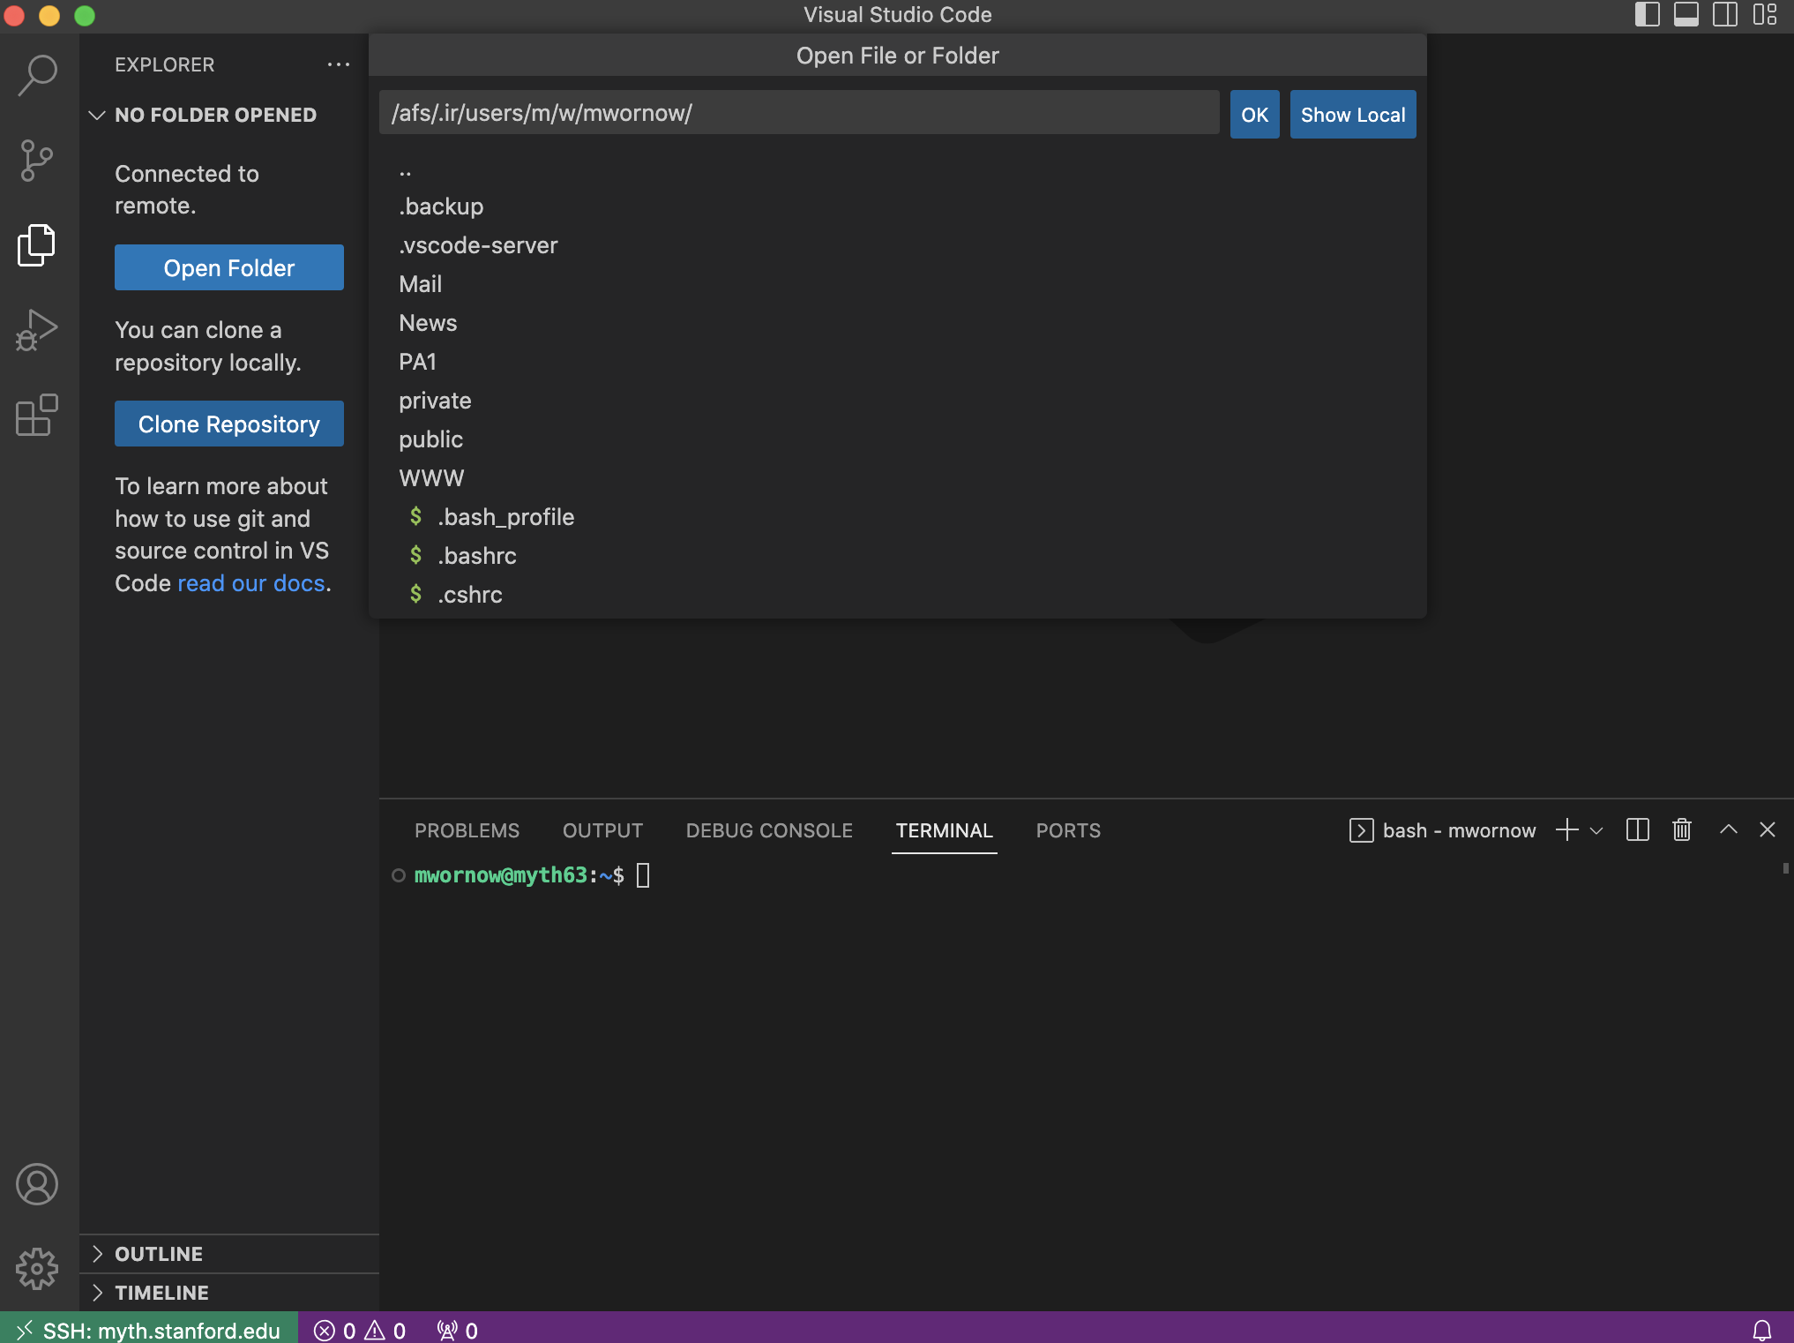1794x1343 pixels.
Task: Open the Run and Debug view
Action: coord(37,330)
